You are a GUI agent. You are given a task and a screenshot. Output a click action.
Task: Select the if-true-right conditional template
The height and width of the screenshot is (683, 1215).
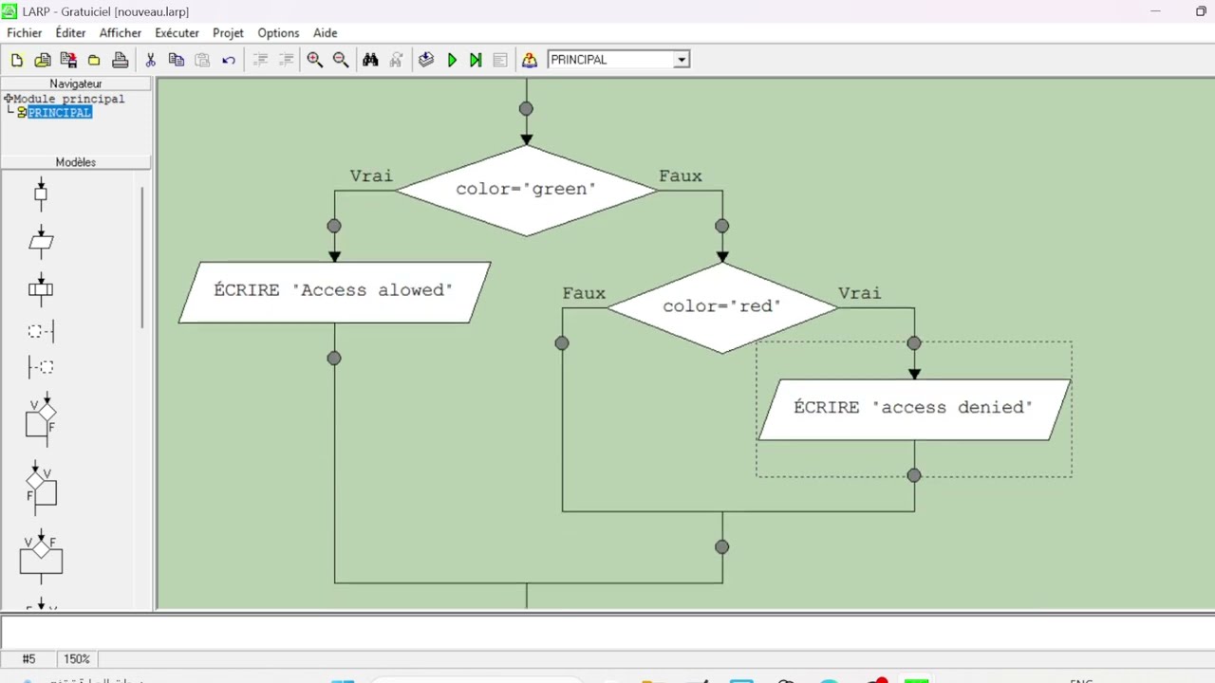point(41,488)
